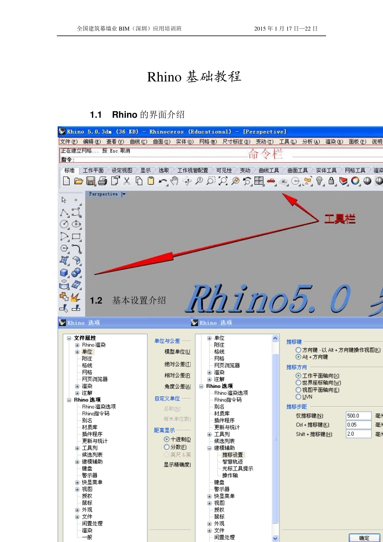
Task: Select the 十进制 distance display radio
Action: click(x=167, y=440)
